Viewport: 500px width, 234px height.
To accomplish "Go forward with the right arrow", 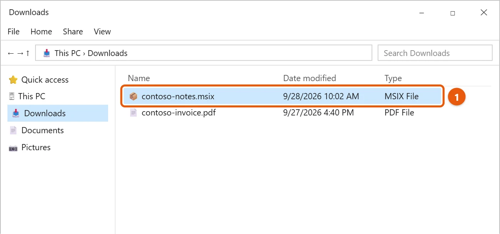I will click(x=20, y=53).
